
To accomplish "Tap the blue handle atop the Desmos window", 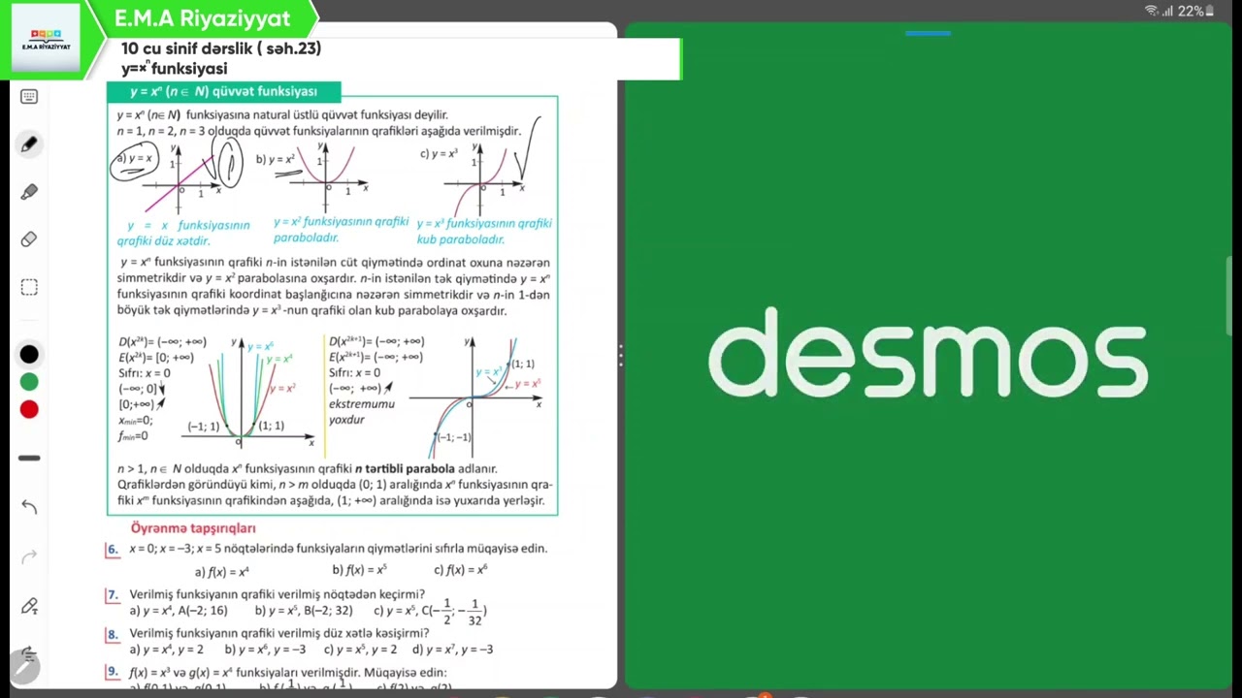I will (x=928, y=33).
